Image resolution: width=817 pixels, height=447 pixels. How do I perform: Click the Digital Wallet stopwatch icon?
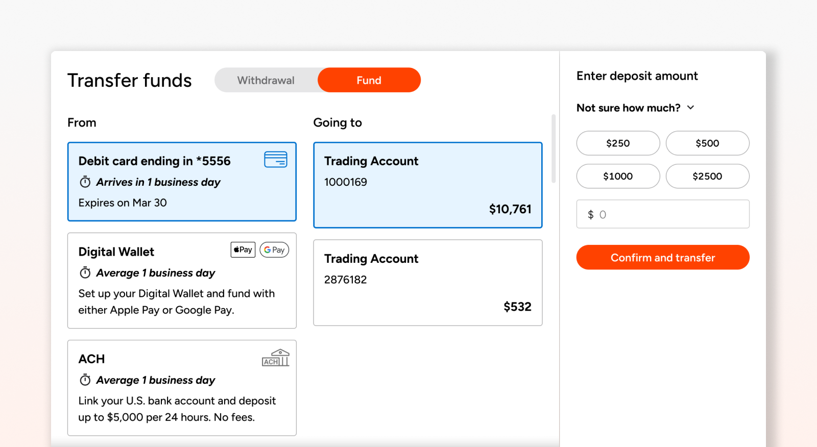pyautogui.click(x=85, y=273)
